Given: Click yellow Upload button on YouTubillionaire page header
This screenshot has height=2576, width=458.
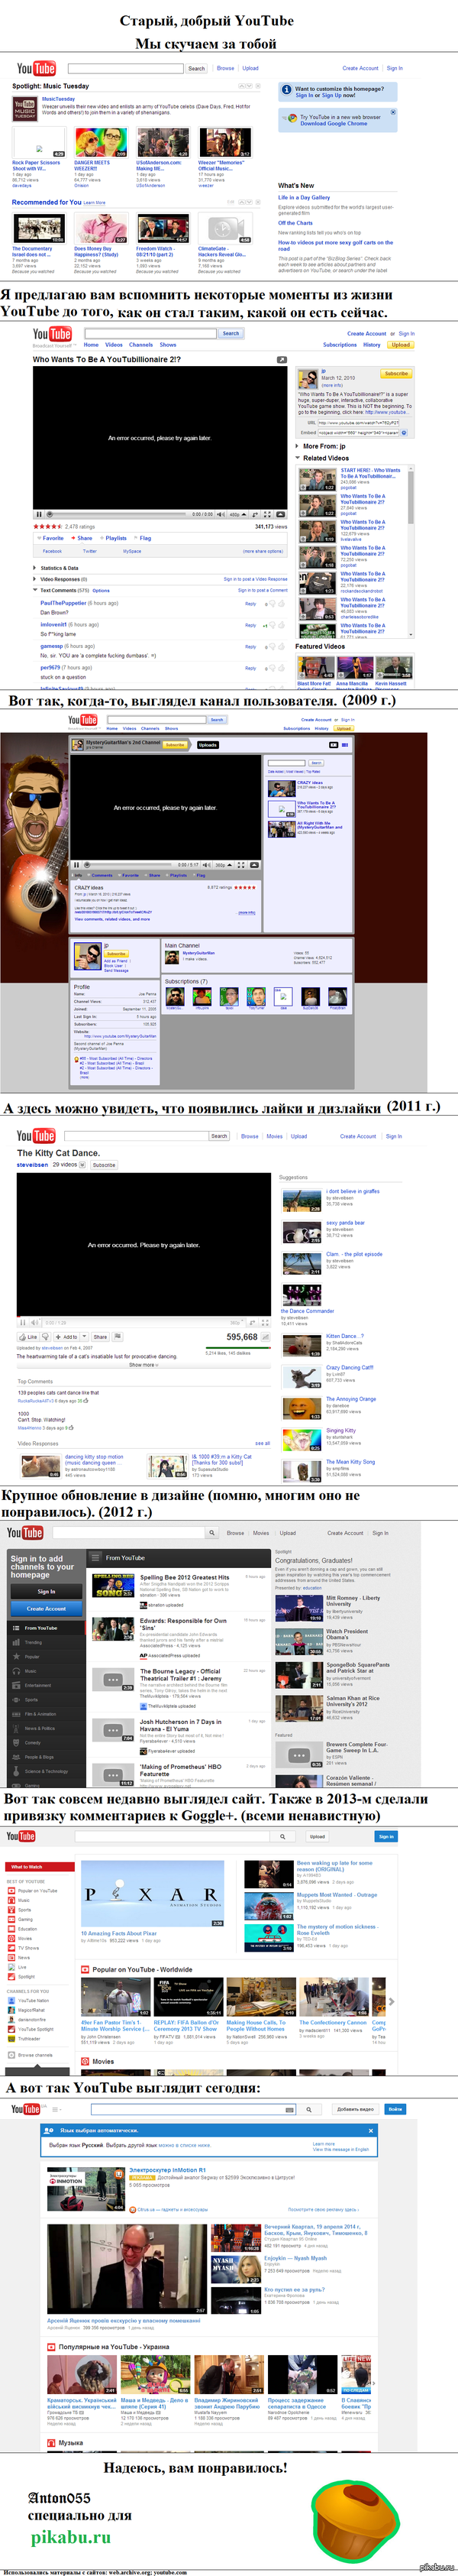Looking at the screenshot, I should (x=401, y=345).
